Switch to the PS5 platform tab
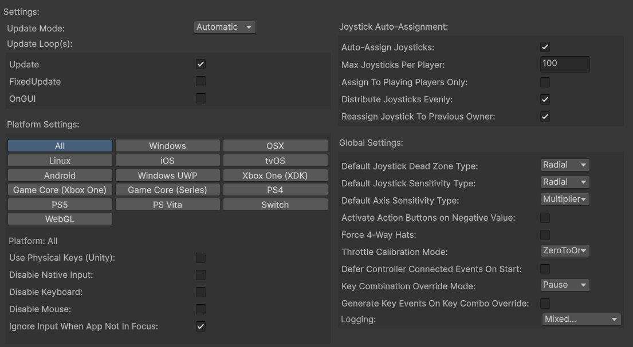633x347 pixels. click(60, 205)
